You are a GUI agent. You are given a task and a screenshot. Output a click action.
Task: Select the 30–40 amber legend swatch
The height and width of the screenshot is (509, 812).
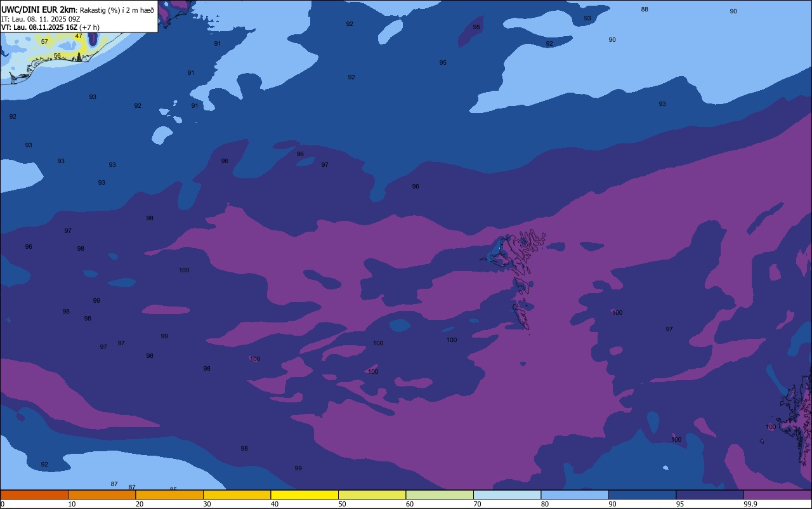pos(237,494)
